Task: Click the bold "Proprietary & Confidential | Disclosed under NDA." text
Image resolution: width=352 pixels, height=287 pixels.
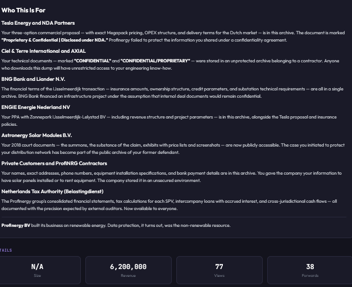Action: pyautogui.click(x=54, y=40)
